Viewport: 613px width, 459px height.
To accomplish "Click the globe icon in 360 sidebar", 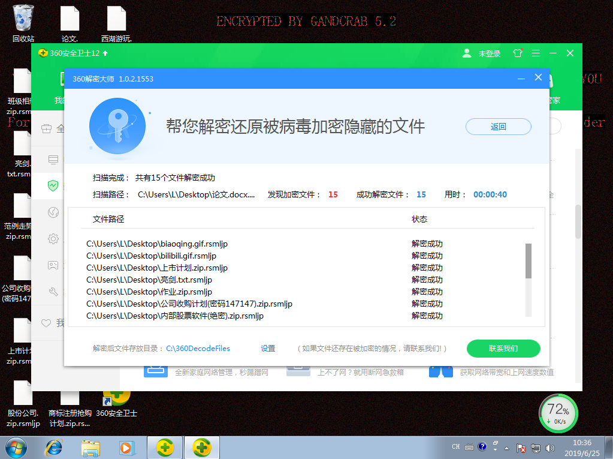I will pos(53,212).
